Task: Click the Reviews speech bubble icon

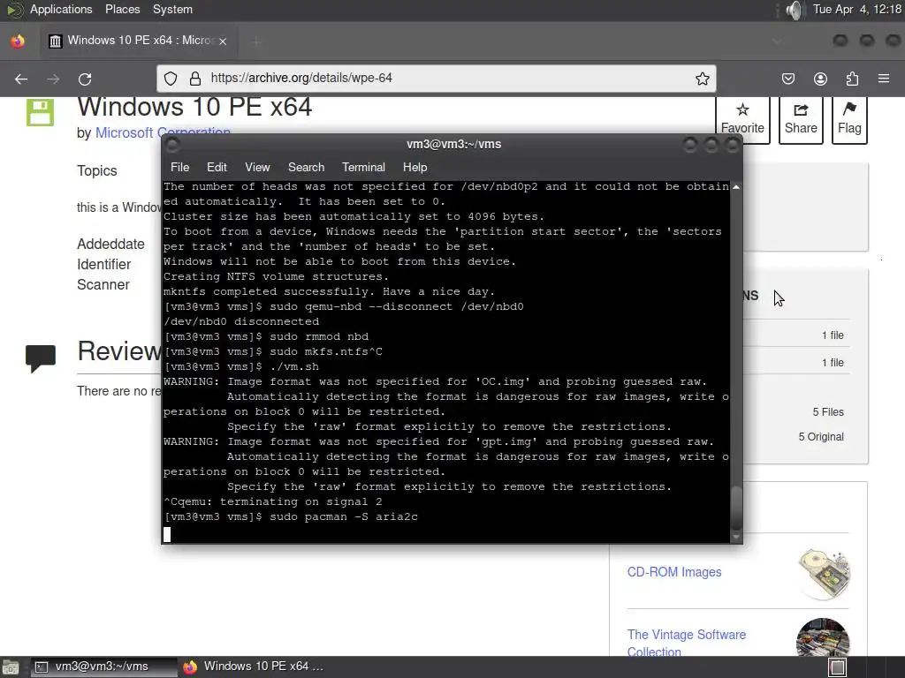Action: [41, 358]
